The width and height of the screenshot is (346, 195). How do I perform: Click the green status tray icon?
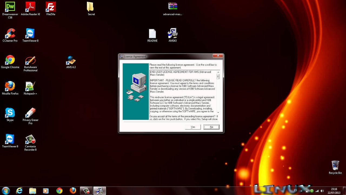[x=312, y=191]
